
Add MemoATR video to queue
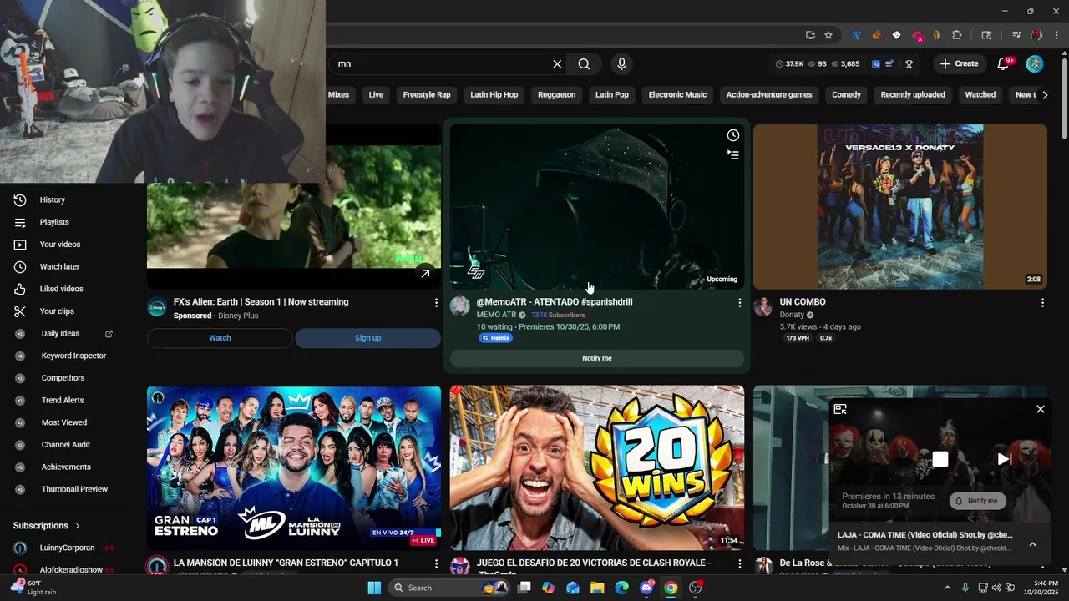coord(732,155)
